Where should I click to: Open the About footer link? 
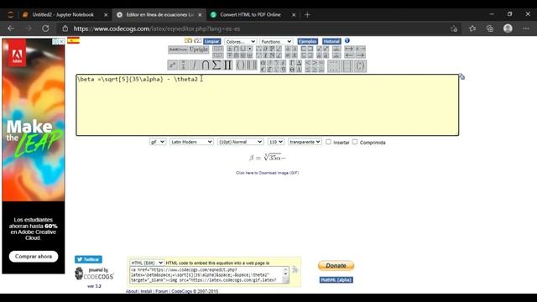[x=131, y=291]
